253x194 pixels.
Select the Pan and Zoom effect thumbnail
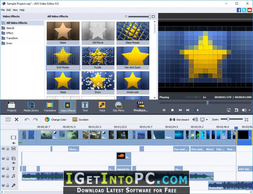(133, 58)
